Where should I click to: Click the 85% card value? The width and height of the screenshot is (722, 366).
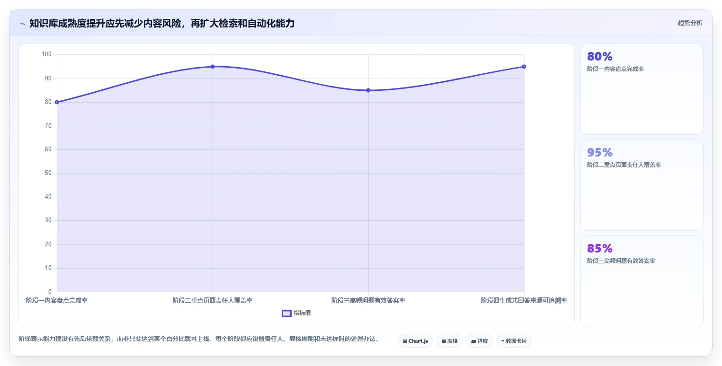coord(600,248)
